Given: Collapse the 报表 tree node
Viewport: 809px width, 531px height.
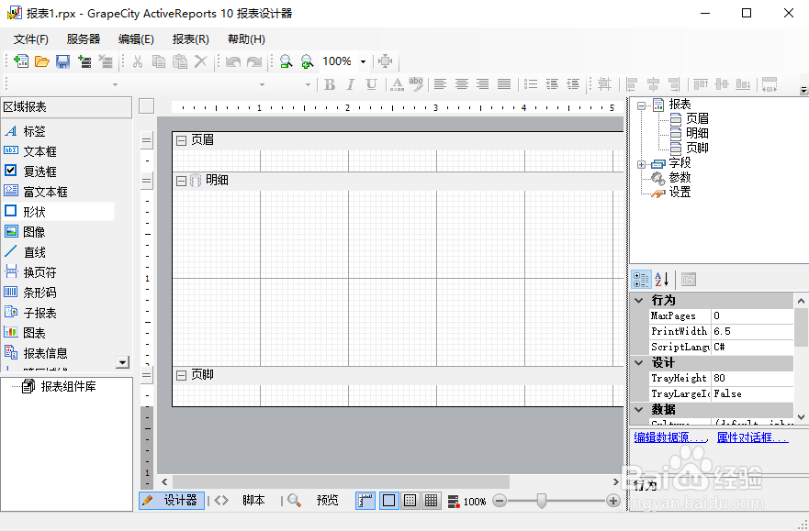Looking at the screenshot, I should point(641,104).
